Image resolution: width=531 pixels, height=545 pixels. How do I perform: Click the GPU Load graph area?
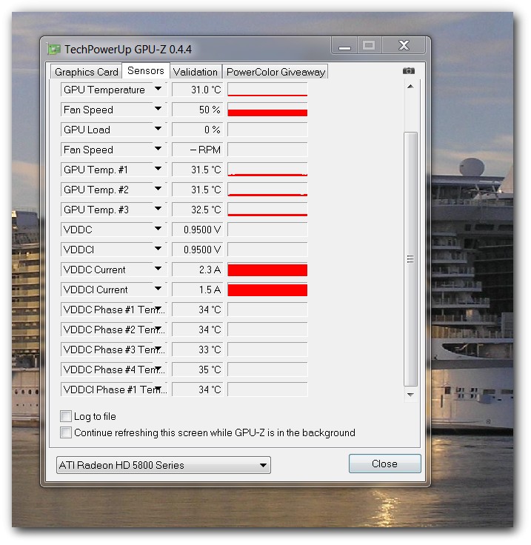(x=267, y=130)
